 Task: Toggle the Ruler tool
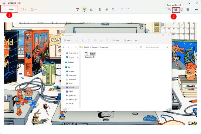(x=100, y=9)
